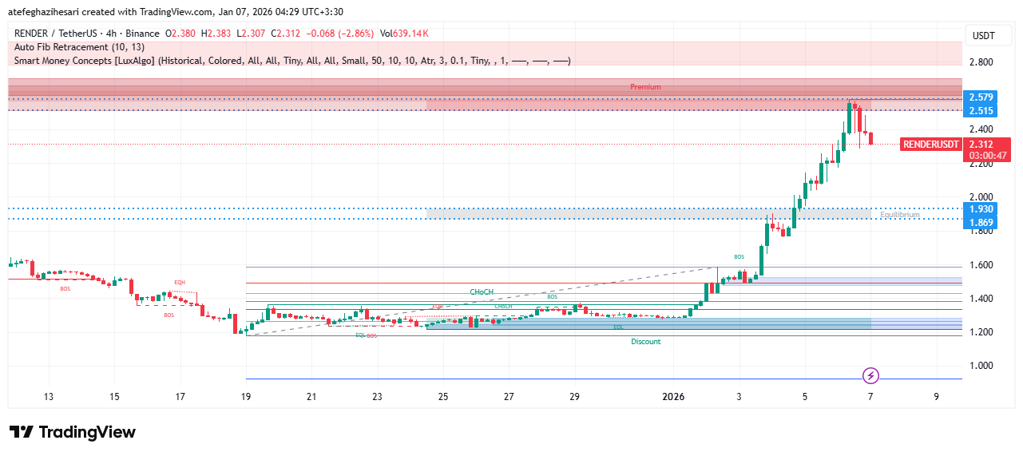Click the Vol 639.14K readout

(404, 34)
